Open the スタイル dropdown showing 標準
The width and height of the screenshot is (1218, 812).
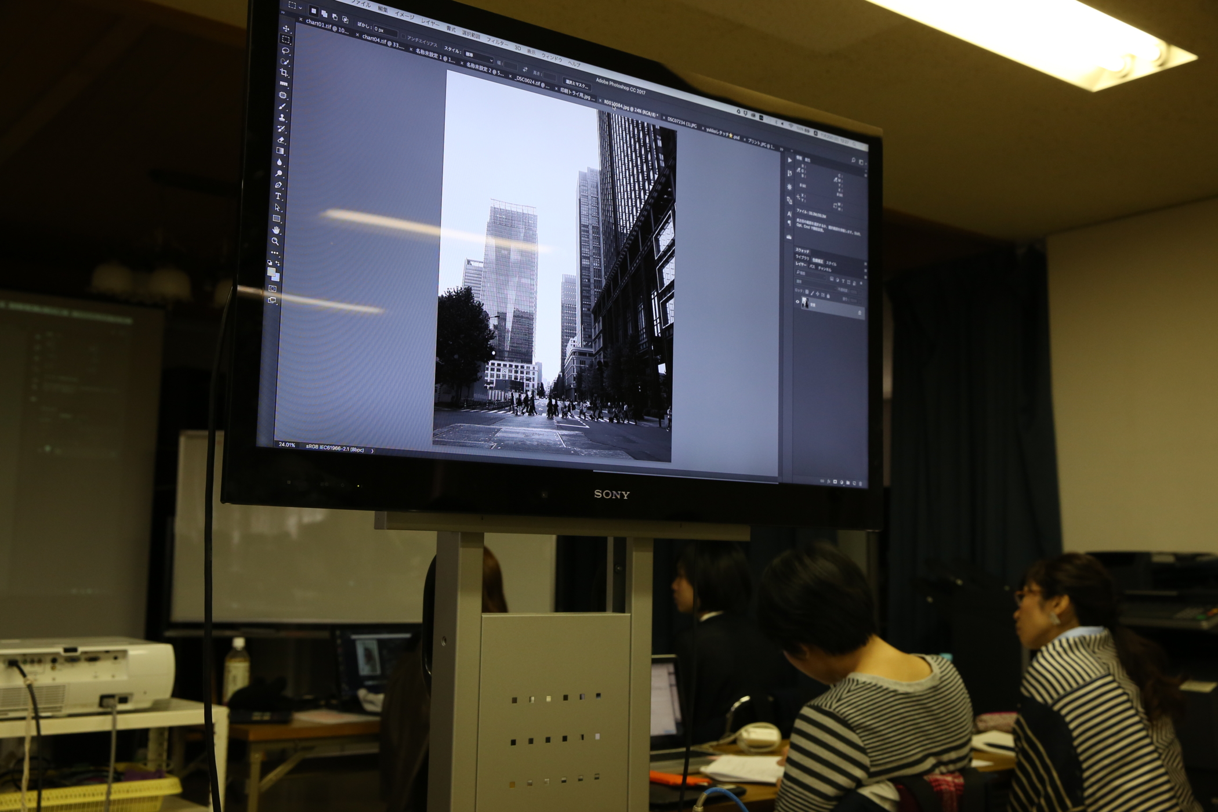478,57
